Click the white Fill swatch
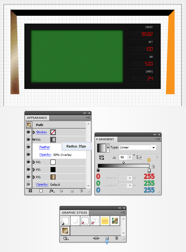Screen dimensions: 186x252 [53, 162]
